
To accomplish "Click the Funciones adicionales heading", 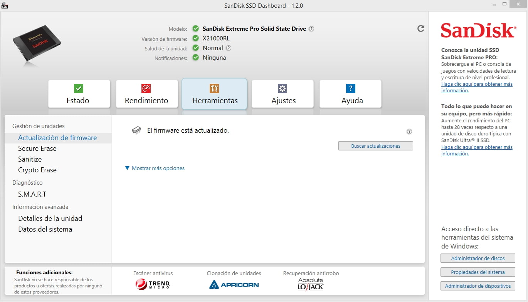I will (x=44, y=272).
